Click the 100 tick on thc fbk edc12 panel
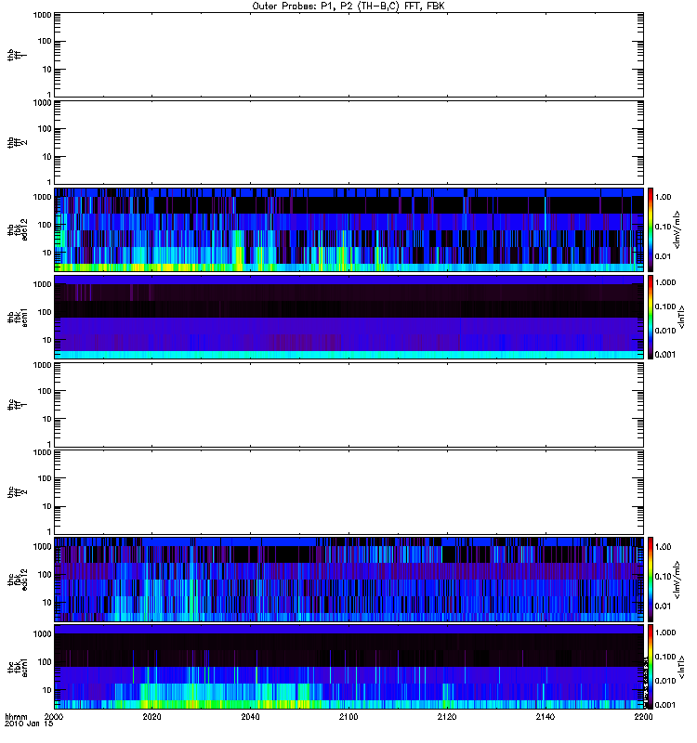The width and height of the screenshot is (697, 743). tap(45, 575)
